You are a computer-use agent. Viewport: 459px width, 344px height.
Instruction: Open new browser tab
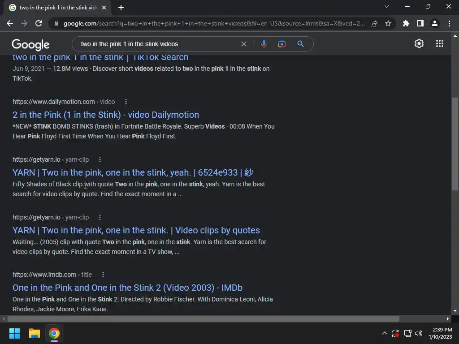click(x=121, y=8)
